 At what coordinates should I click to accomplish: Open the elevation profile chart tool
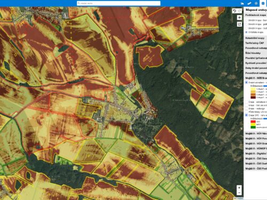[242, 3]
